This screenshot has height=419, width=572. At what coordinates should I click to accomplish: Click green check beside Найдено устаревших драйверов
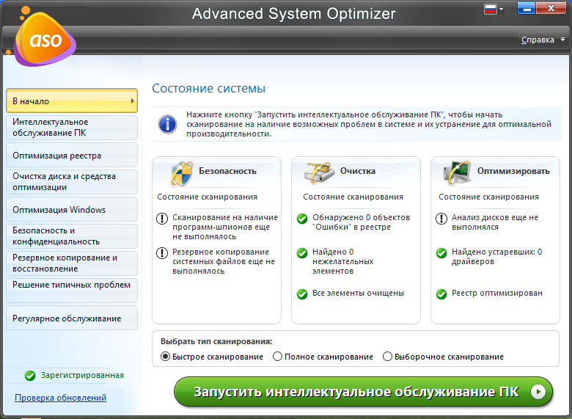click(x=441, y=253)
